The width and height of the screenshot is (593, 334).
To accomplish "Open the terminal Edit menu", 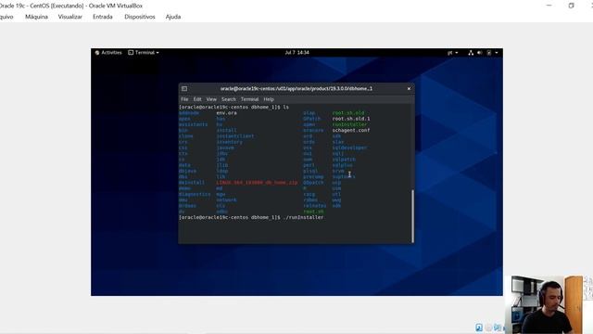I will click(x=197, y=99).
